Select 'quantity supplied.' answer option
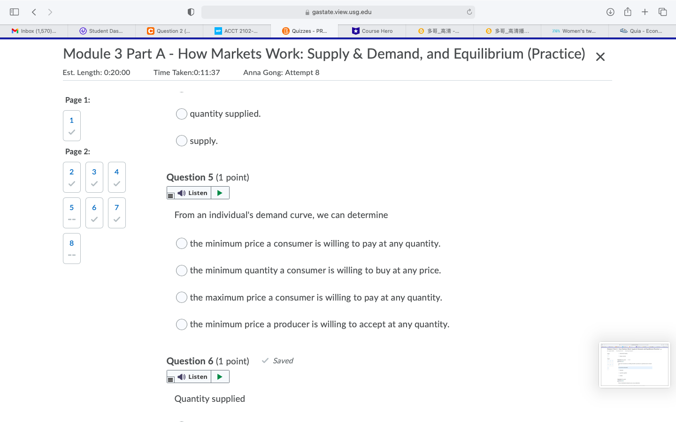 (x=181, y=113)
